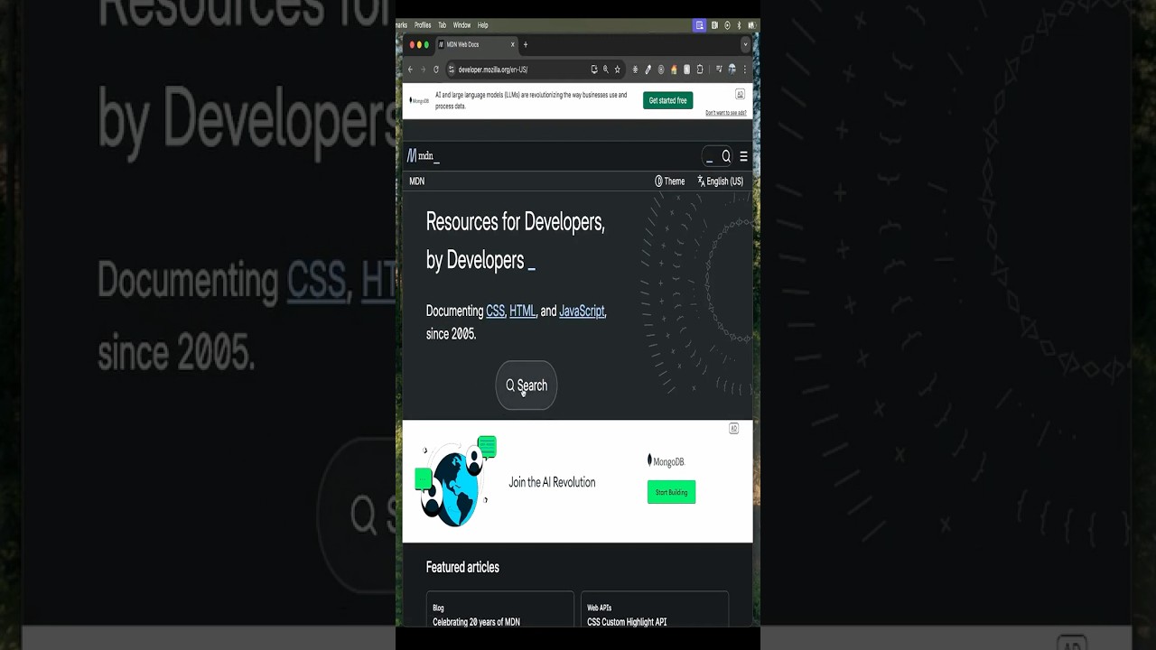Click "Don't want to see ads?" link
This screenshot has height=650, width=1156.
(726, 113)
